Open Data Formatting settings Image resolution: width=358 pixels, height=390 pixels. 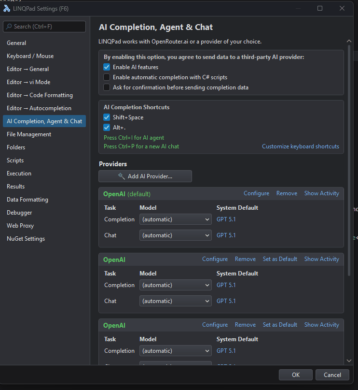[x=28, y=200]
